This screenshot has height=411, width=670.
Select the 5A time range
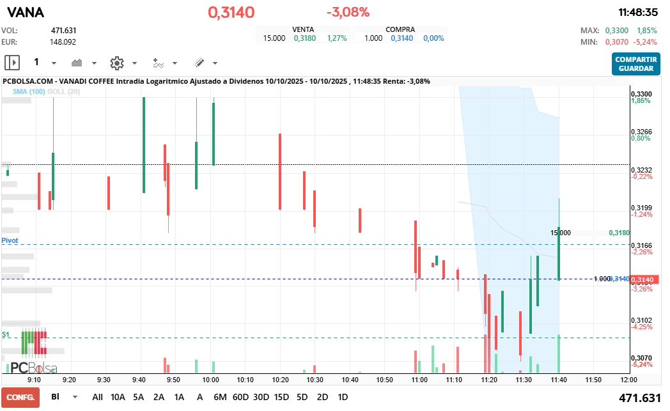click(139, 397)
